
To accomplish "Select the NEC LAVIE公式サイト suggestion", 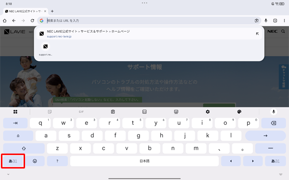I will tap(149, 34).
